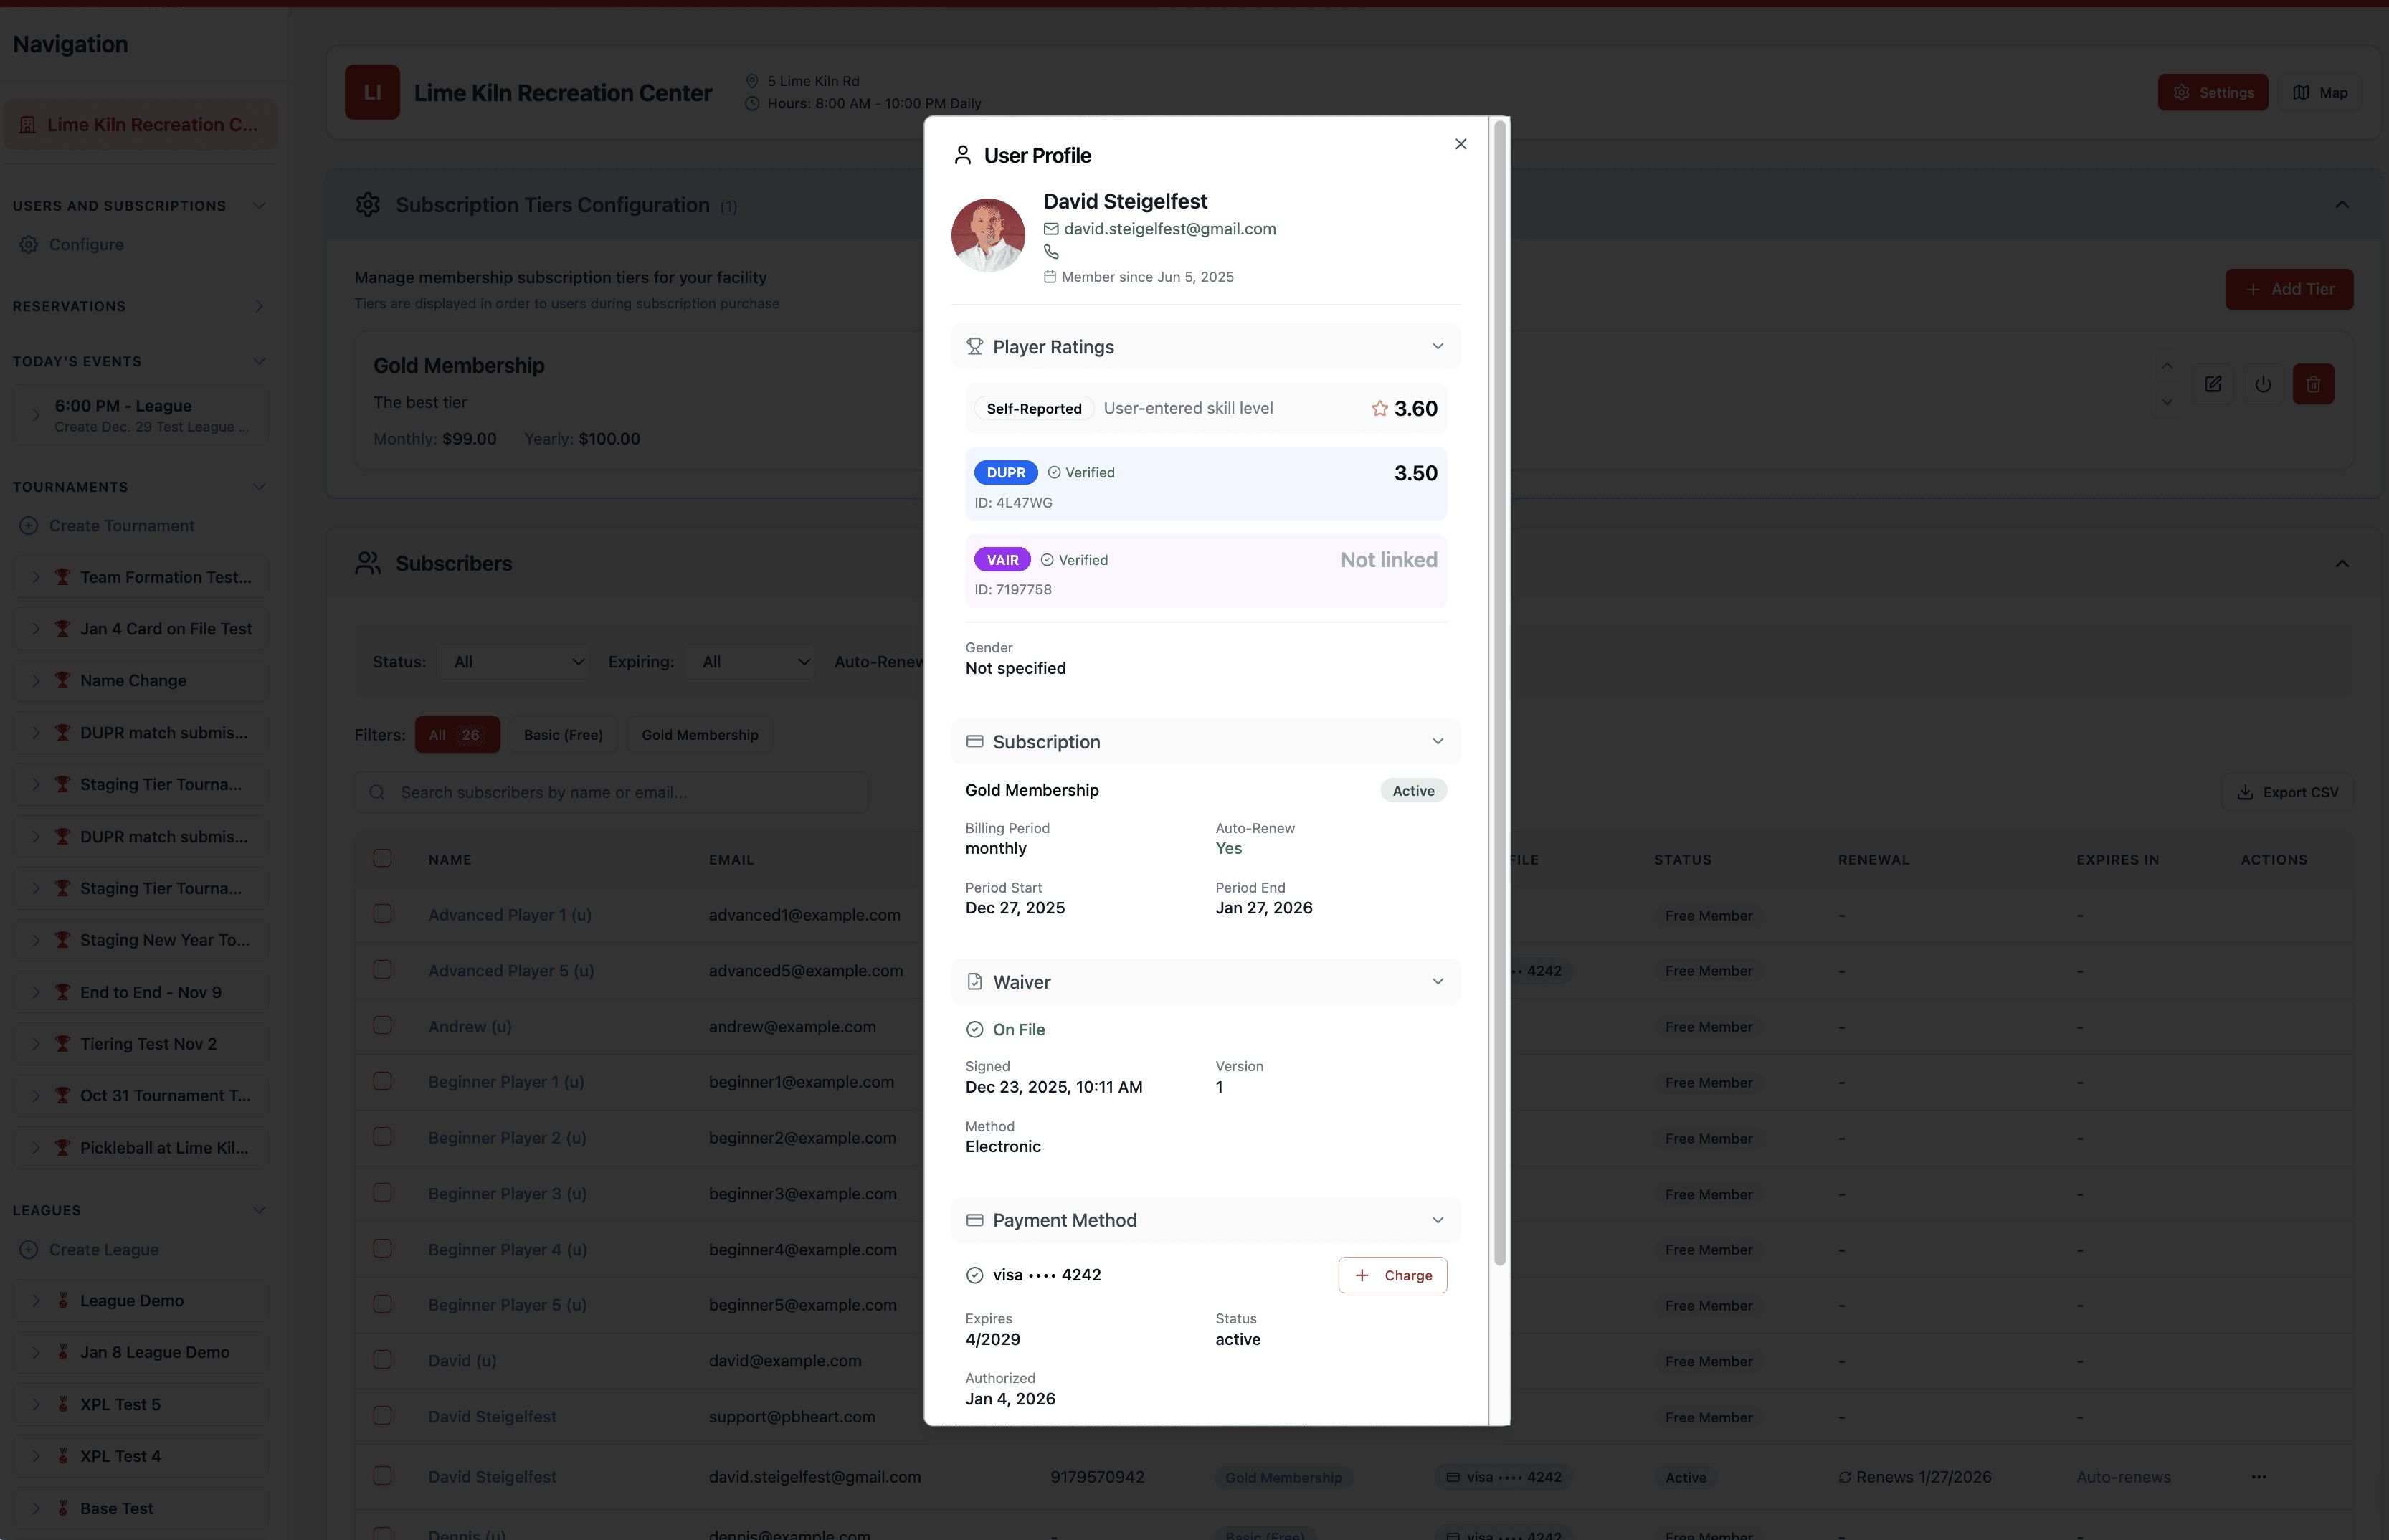
Task: Edit the Gold Membership tier with the pencil icon
Action: [x=2213, y=384]
